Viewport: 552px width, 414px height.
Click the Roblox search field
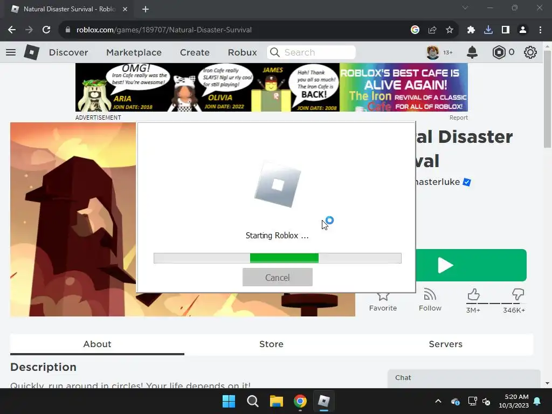(x=311, y=52)
